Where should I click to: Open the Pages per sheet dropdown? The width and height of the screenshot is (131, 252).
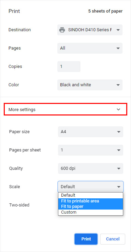[x=91, y=150]
